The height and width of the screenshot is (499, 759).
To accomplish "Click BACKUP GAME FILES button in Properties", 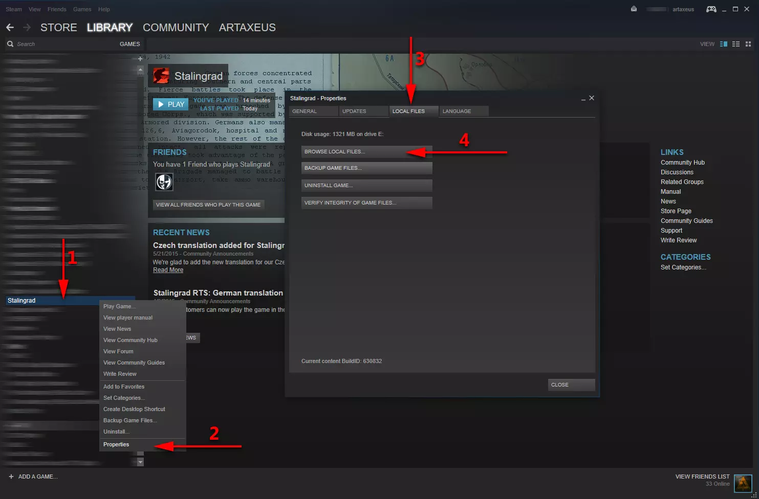I will (366, 168).
